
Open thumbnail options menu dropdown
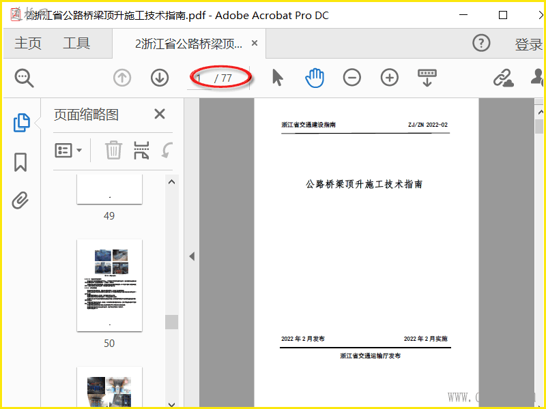[68, 150]
